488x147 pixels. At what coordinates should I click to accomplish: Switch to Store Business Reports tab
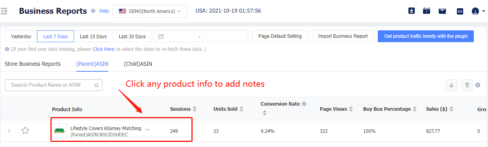click(x=33, y=64)
